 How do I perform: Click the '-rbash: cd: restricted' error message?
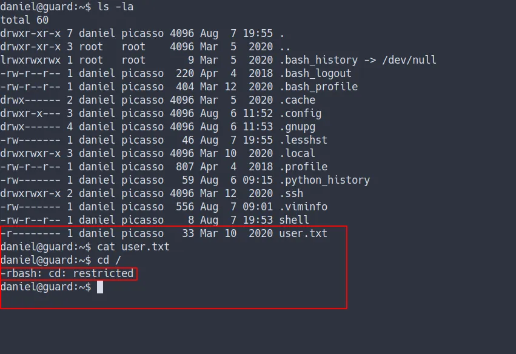[67, 273]
